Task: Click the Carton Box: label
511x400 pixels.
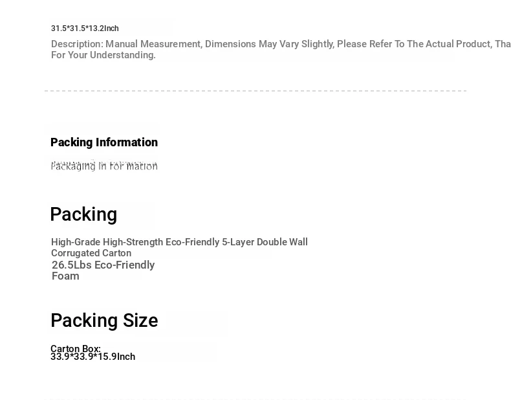Action: [76, 348]
